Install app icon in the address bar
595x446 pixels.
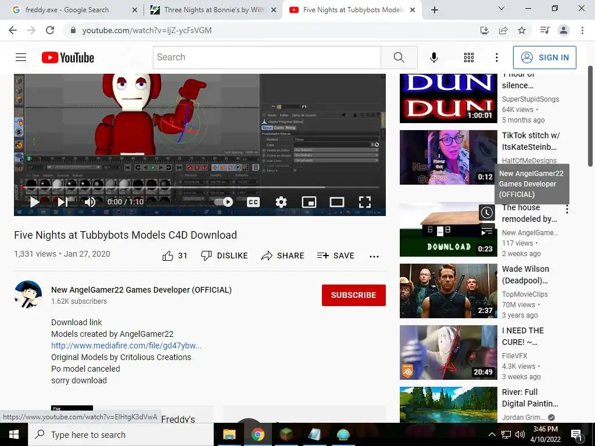pos(485,30)
